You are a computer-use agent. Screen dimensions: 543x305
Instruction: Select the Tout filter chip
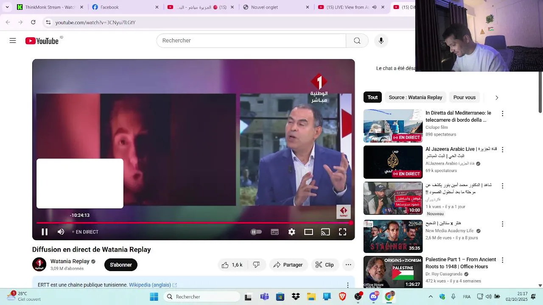372,97
